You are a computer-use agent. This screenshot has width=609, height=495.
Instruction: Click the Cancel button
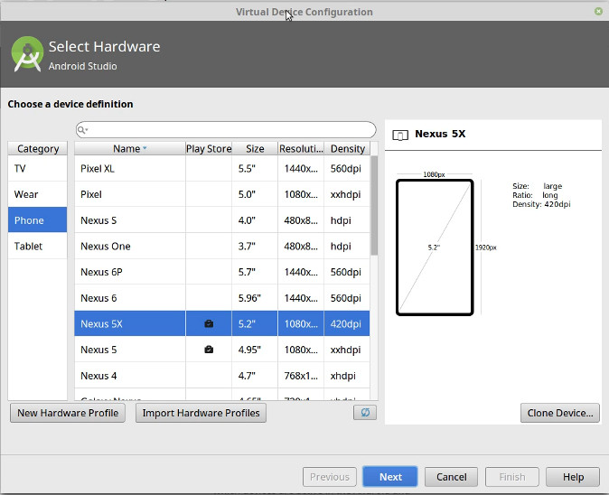coord(451,476)
